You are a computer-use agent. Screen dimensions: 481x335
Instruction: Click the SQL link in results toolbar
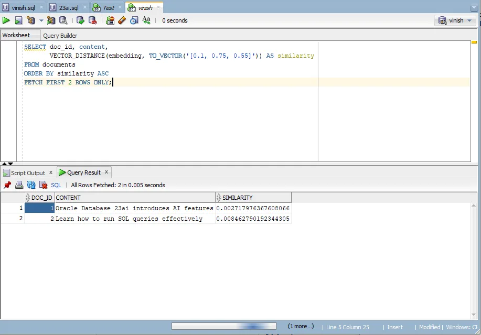(x=56, y=185)
